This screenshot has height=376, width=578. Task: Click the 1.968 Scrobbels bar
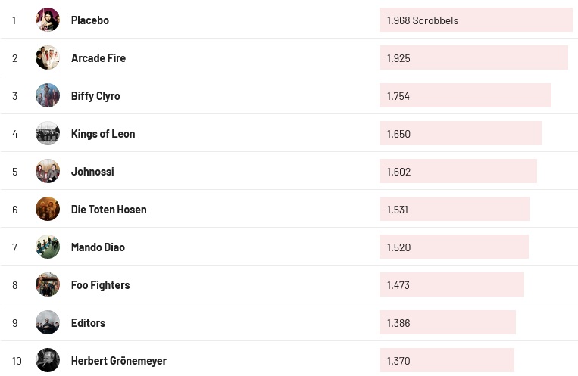click(x=475, y=20)
